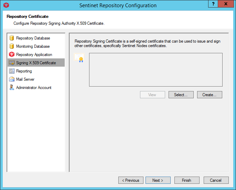Click the Select... certificate button
This screenshot has height=190, width=236.
181,95
